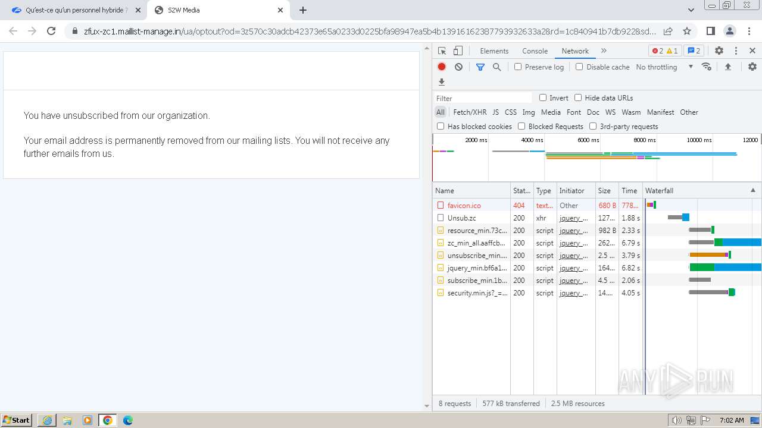Clear the network log icon
762x428 pixels.
pos(458,67)
